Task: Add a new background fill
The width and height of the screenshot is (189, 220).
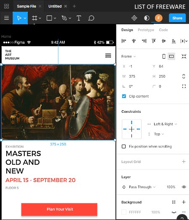Action: pyautogui.click(x=184, y=202)
